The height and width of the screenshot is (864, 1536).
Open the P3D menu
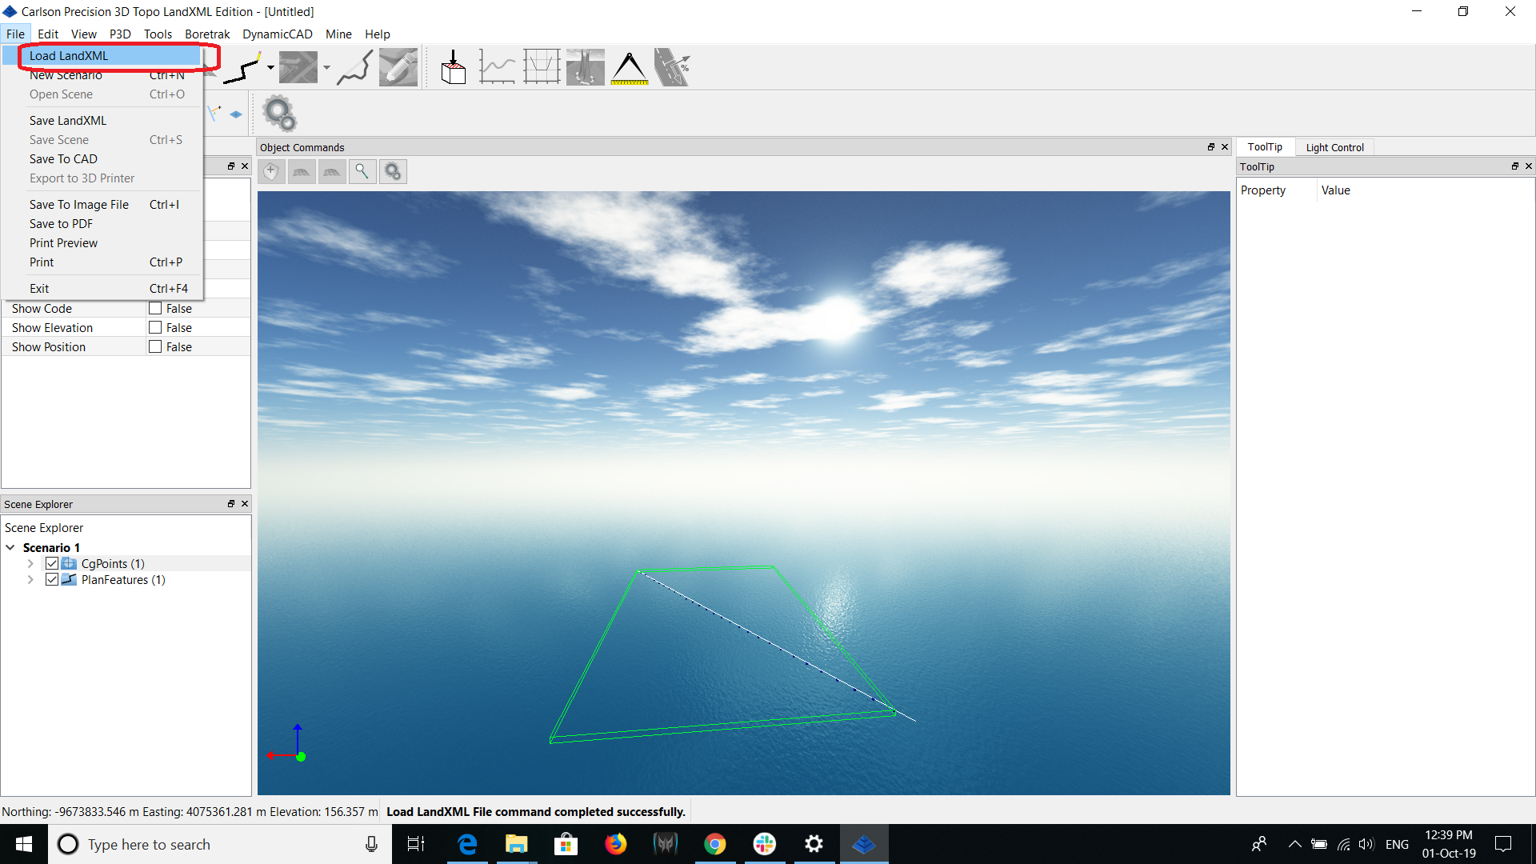click(120, 34)
